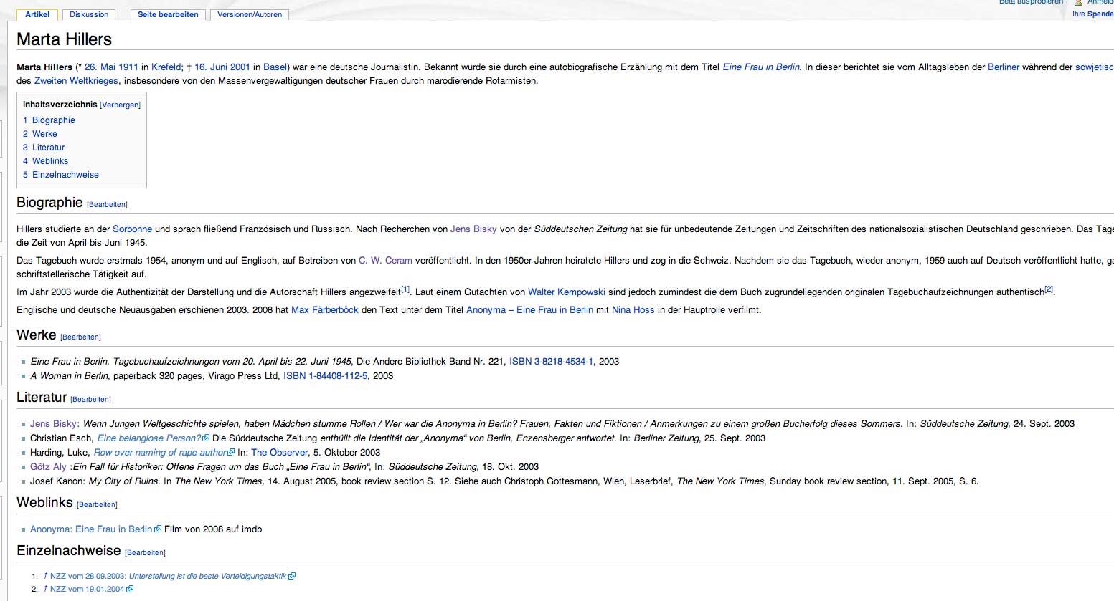
Task: Follow the Sorbonne link in Biographie
Action: click(132, 229)
